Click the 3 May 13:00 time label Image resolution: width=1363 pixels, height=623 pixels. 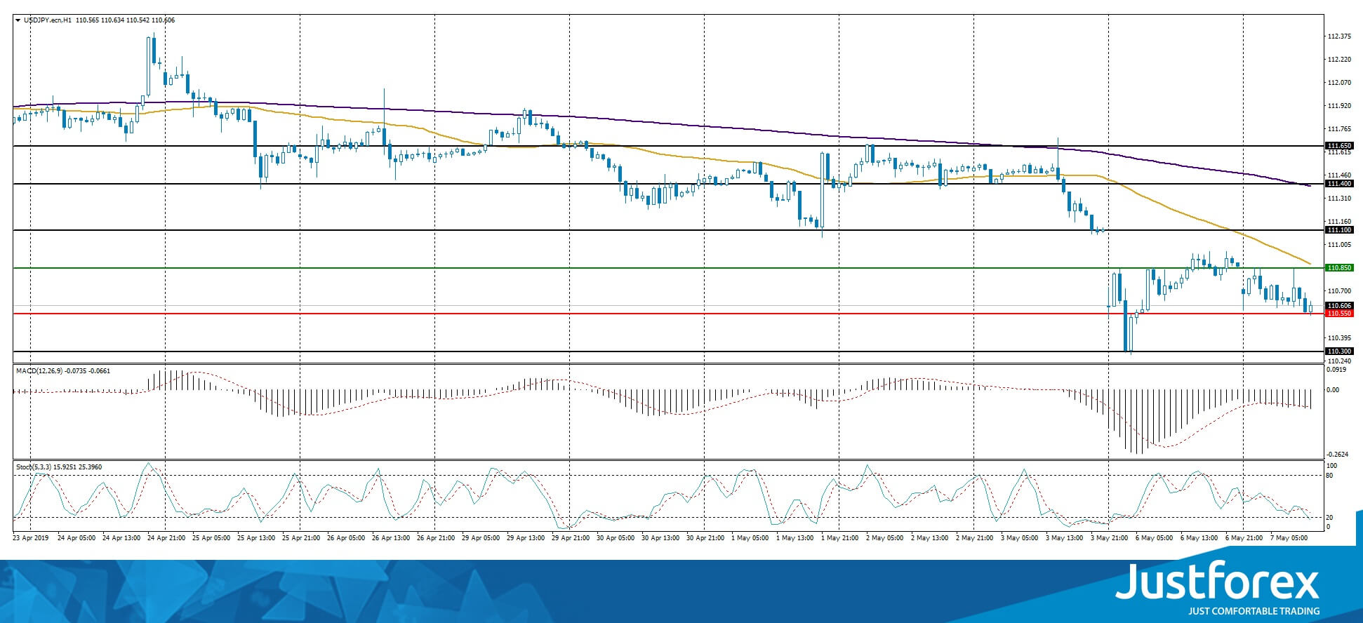[x=1065, y=538]
